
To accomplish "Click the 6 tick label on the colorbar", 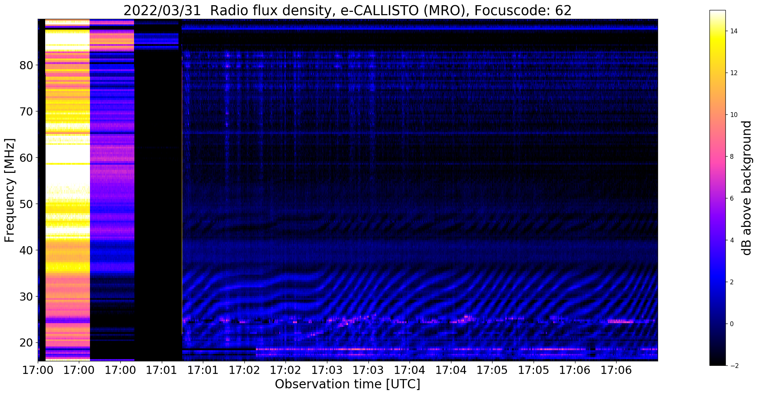I will coord(731,198).
